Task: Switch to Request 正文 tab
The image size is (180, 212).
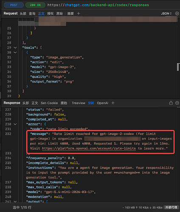Action: tap(41, 14)
